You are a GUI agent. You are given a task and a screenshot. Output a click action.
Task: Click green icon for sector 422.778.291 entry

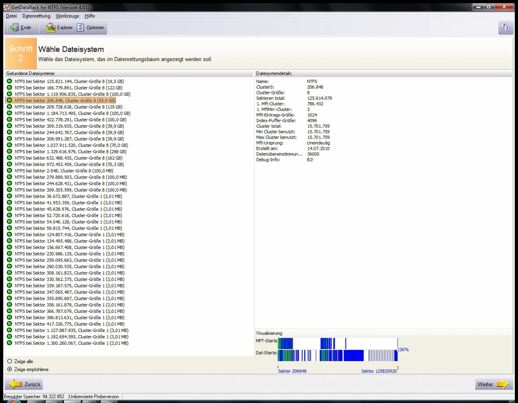point(10,119)
